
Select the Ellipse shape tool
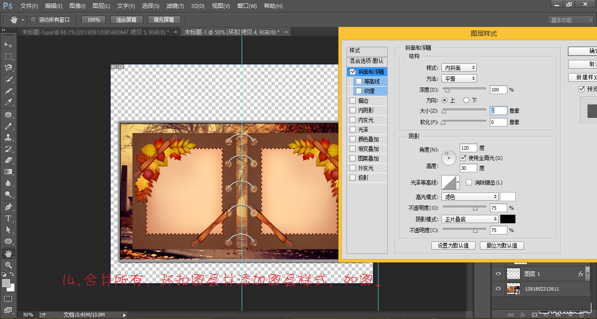click(8, 241)
